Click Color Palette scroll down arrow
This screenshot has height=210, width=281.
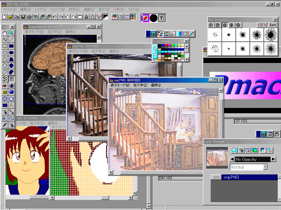[x=187, y=59]
